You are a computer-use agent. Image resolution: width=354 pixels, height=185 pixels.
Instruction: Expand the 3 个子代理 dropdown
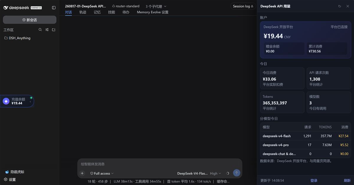point(156,6)
